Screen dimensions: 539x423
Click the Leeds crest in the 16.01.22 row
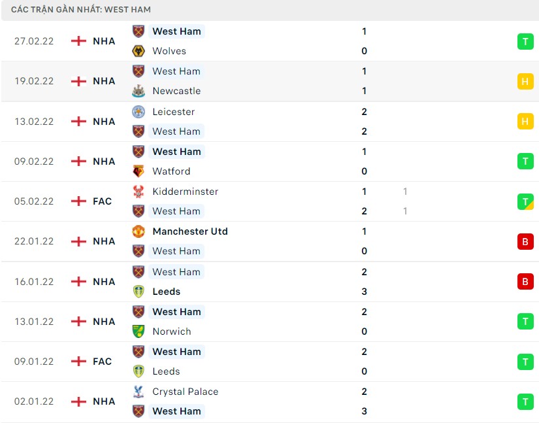139,292
